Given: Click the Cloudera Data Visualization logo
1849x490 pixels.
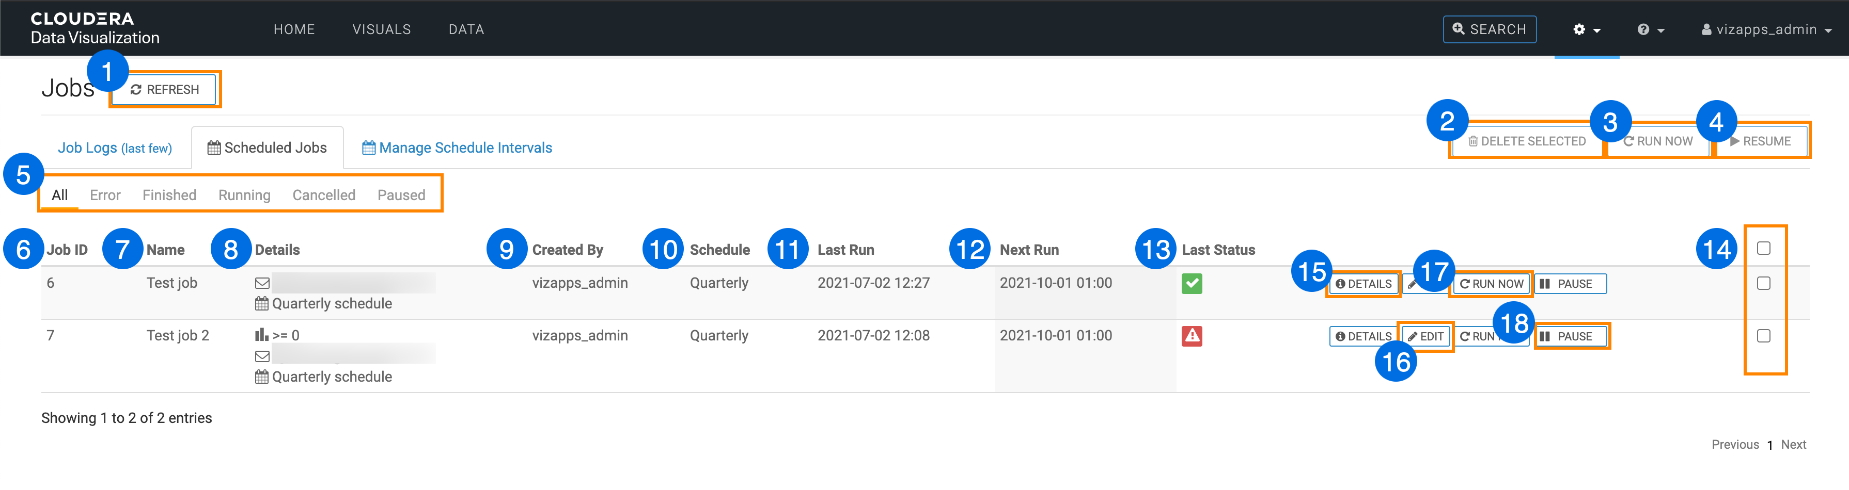Looking at the screenshot, I should (95, 29).
